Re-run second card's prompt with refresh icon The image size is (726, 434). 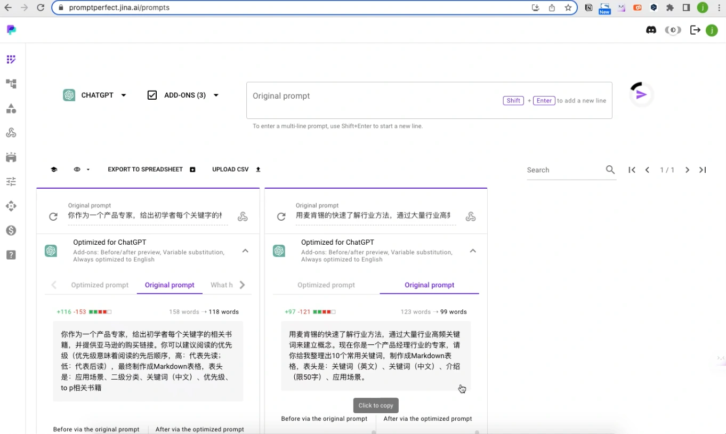pos(281,216)
